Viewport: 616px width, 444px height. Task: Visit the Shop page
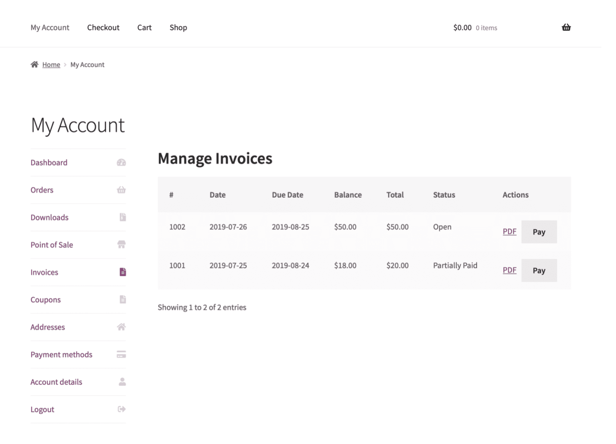coord(178,27)
